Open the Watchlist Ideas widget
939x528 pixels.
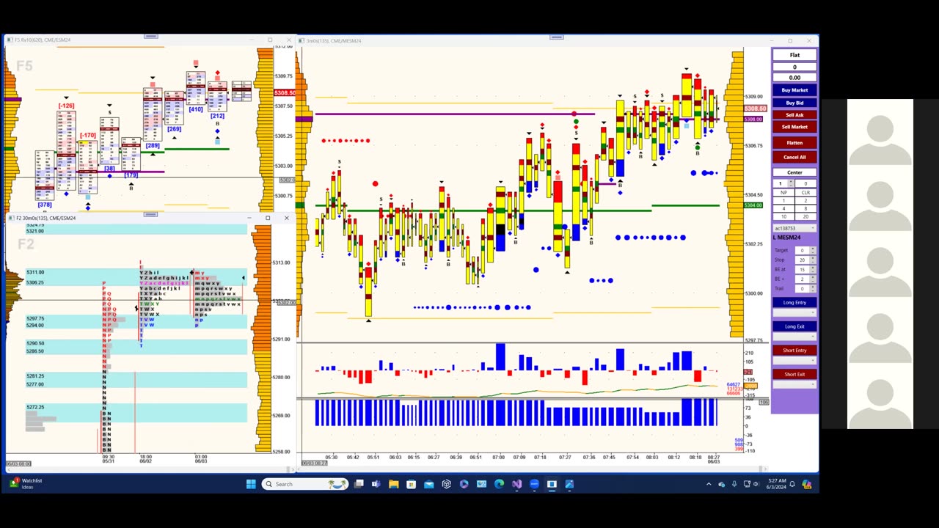[x=27, y=484]
